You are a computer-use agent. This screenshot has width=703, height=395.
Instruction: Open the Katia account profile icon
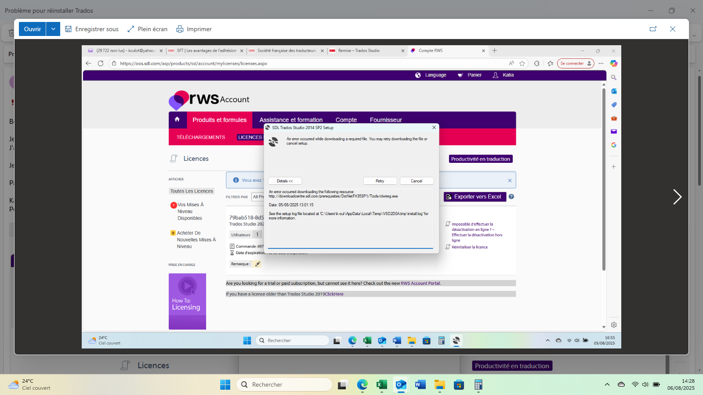pos(494,75)
